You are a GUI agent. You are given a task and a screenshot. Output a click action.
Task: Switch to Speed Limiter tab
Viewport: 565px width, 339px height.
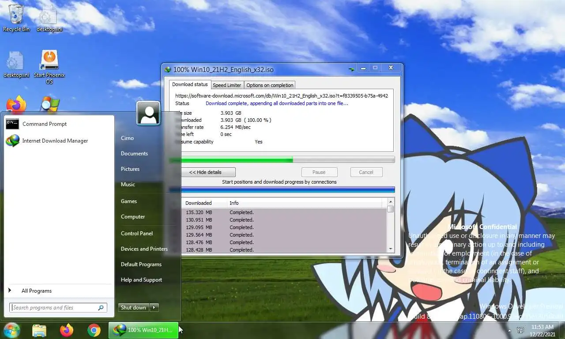click(227, 85)
